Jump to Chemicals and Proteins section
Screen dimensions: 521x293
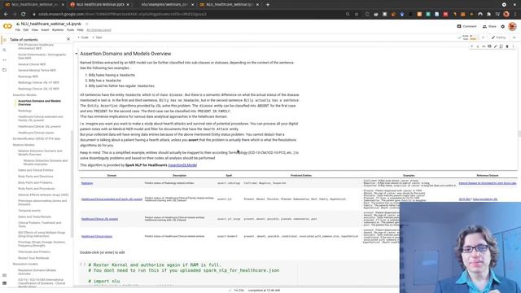34,251
